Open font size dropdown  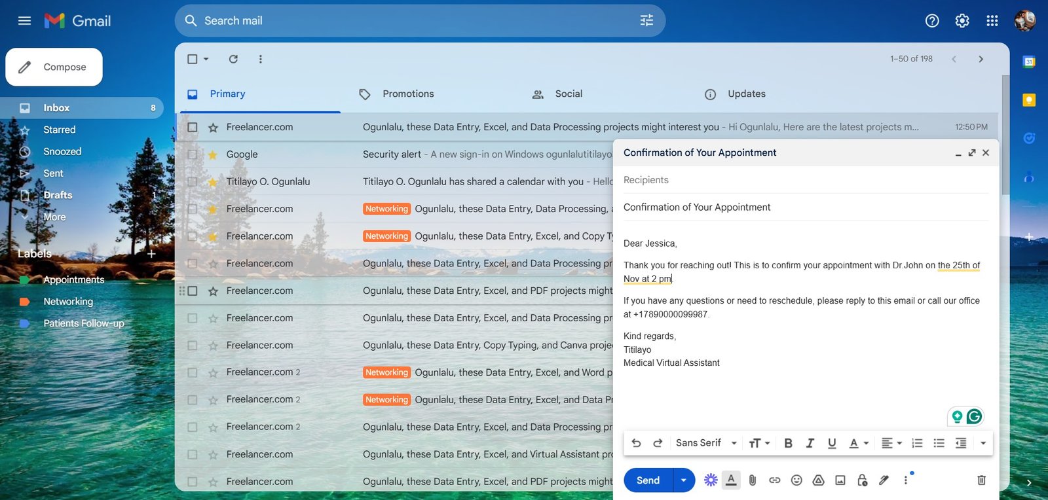(x=759, y=443)
